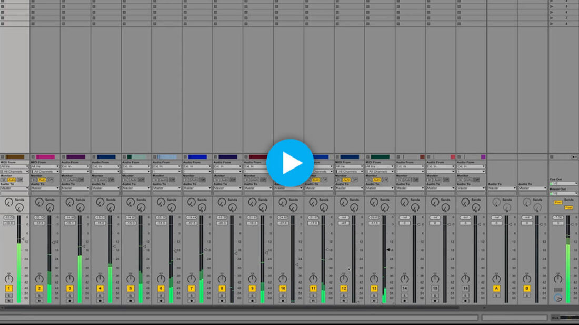Click the clip stop button on track 2
The height and width of the screenshot is (325, 579).
[x=33, y=157]
